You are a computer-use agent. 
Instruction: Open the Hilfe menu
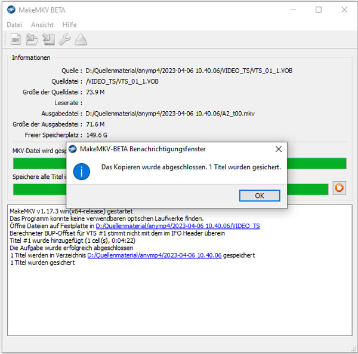[70, 25]
